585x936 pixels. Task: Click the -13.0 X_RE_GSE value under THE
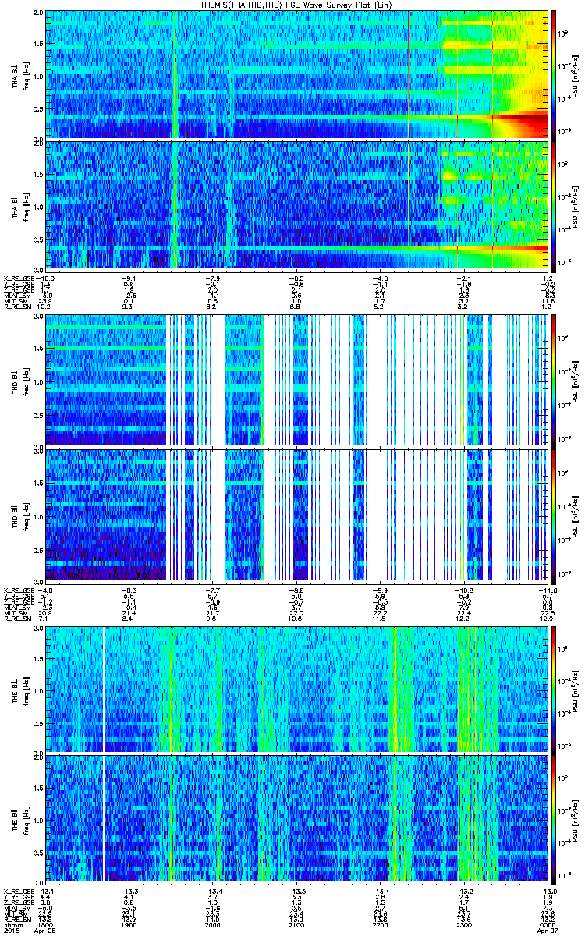coord(546,892)
